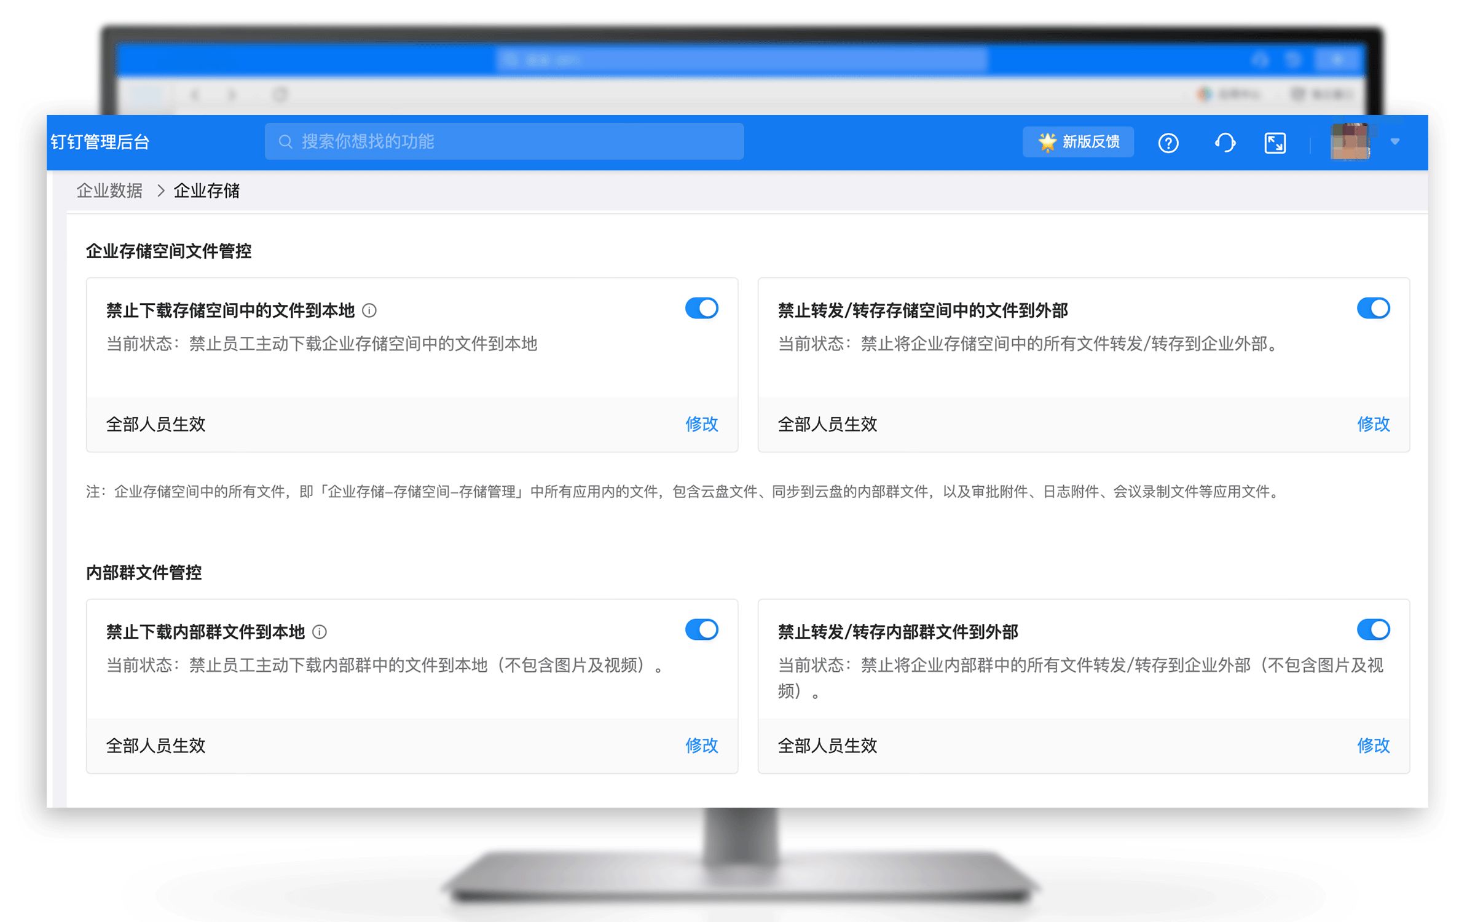Click the fullscreen expand icon
This screenshot has width=1475, height=922.
1275,142
